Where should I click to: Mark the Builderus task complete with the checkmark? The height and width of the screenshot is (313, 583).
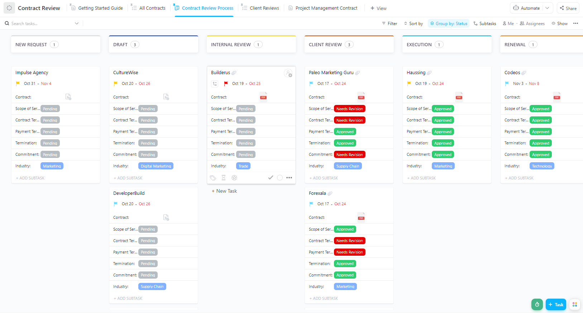(x=271, y=178)
